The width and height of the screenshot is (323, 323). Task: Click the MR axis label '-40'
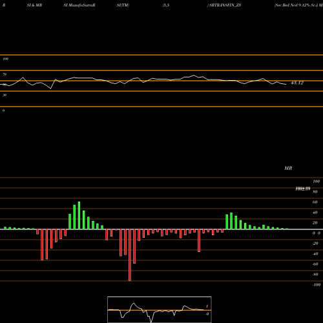315,254
